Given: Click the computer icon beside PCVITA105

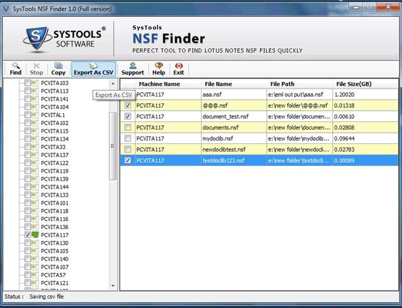Looking at the screenshot, I should 35,251.
